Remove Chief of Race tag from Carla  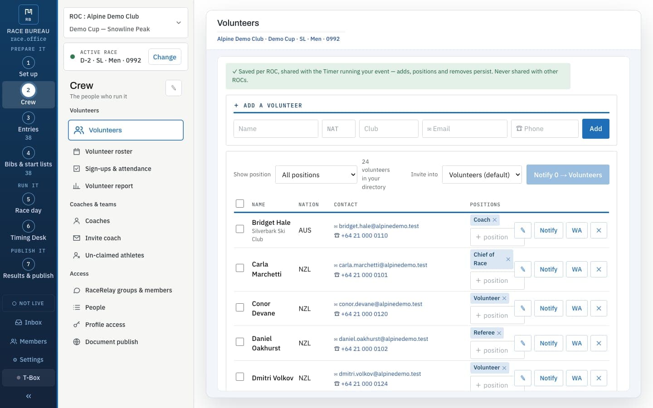pyautogui.click(x=508, y=259)
